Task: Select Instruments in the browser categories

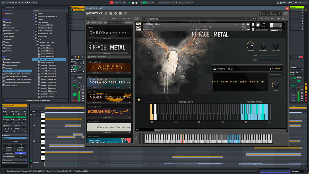Action: (x=10, y=28)
